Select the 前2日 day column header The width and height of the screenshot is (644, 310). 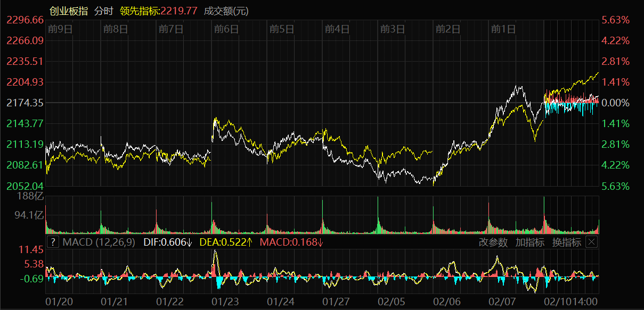pyautogui.click(x=447, y=29)
